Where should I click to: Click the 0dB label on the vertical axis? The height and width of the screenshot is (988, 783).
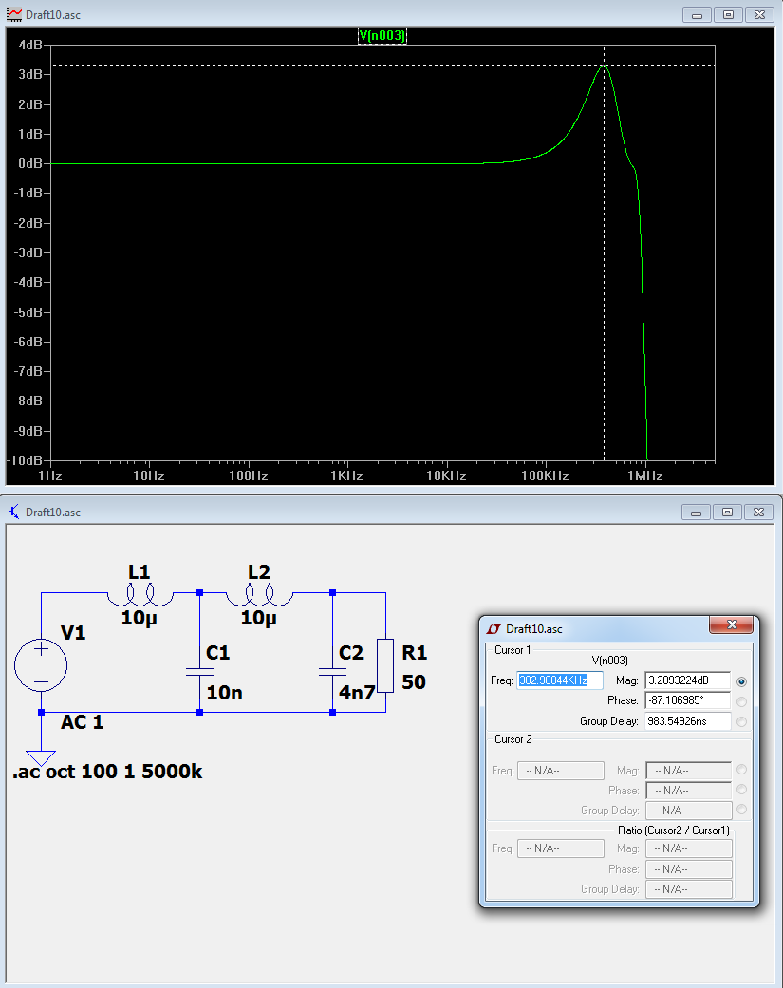click(30, 164)
